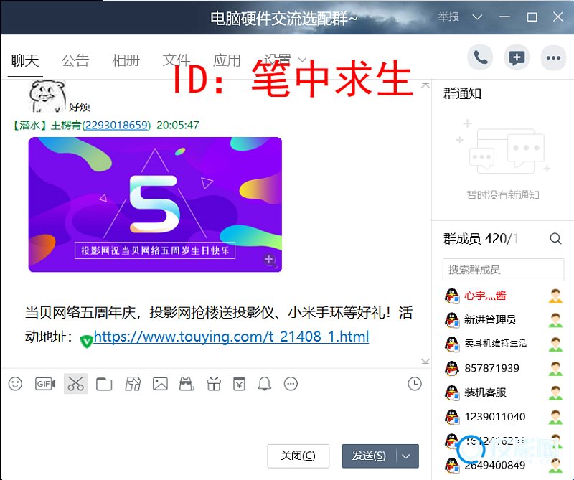574x480 pixels.
Task: Collapse chat area with top arrow
Action: click(425, 85)
